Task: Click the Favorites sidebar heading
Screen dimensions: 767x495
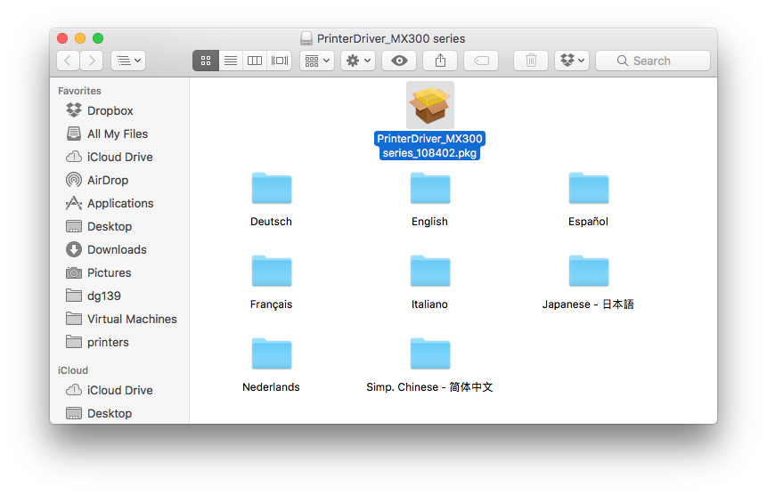Action: [79, 91]
